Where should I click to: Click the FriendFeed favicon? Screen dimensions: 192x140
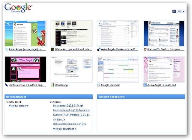[x=145, y=85]
